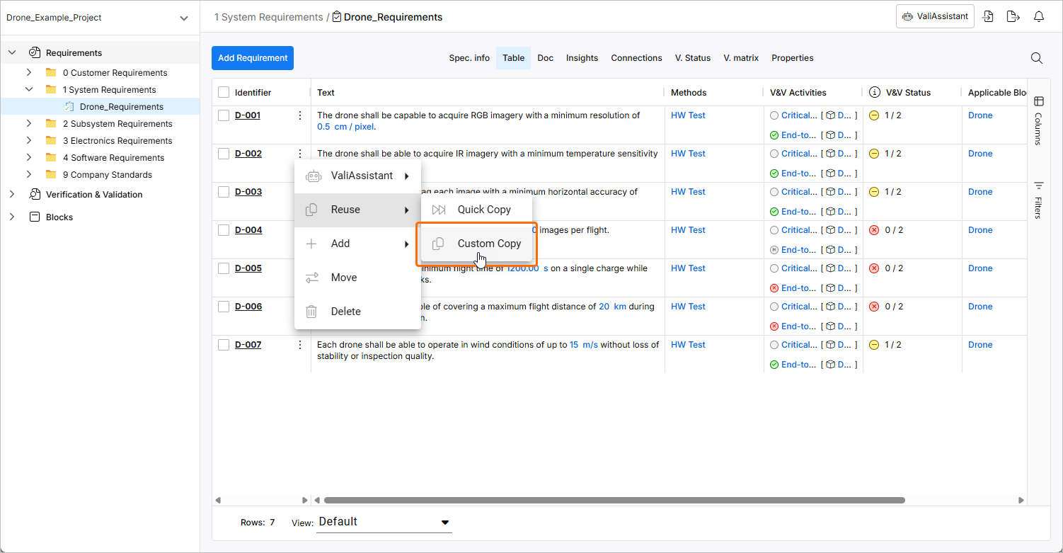Screen dimensions: 1063x553
Task: Open the Columns side panel icon
Action: 1039,101
